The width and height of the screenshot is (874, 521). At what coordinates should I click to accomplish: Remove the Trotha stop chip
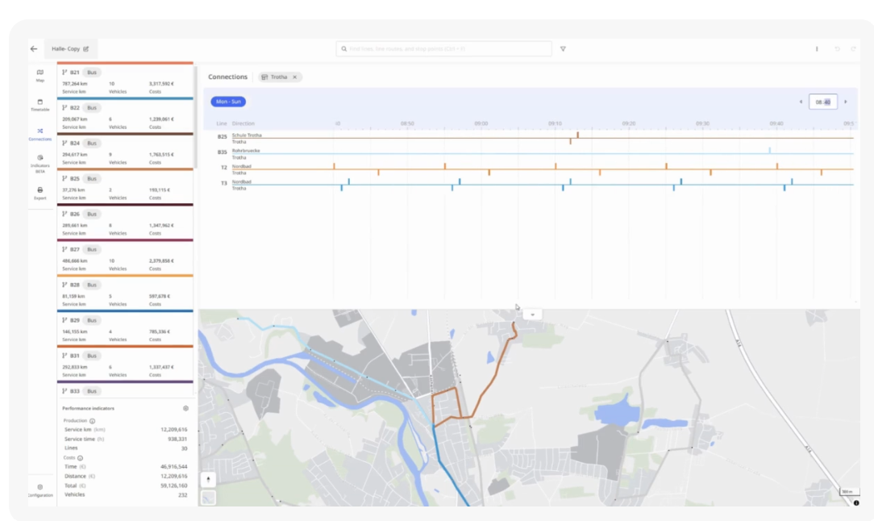[x=295, y=77]
